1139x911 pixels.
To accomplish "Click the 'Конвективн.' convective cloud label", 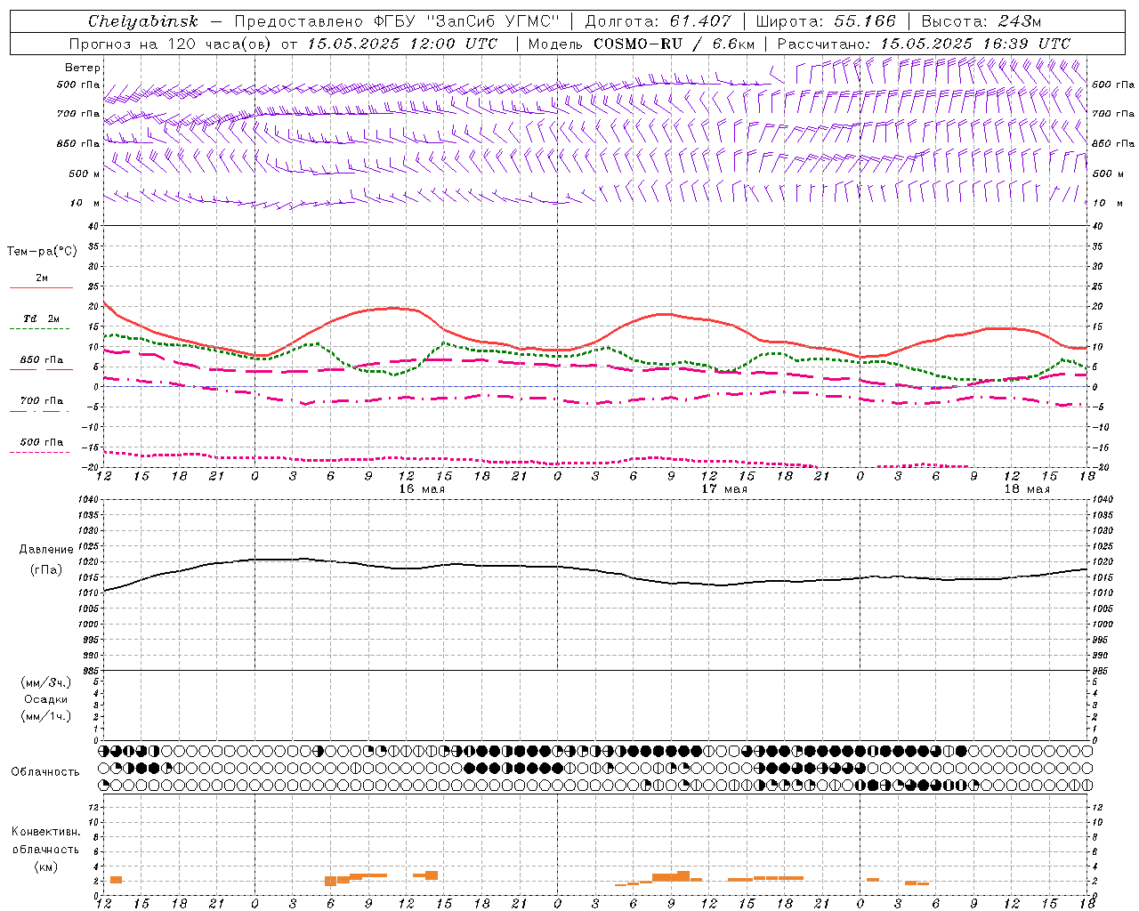I will (45, 832).
